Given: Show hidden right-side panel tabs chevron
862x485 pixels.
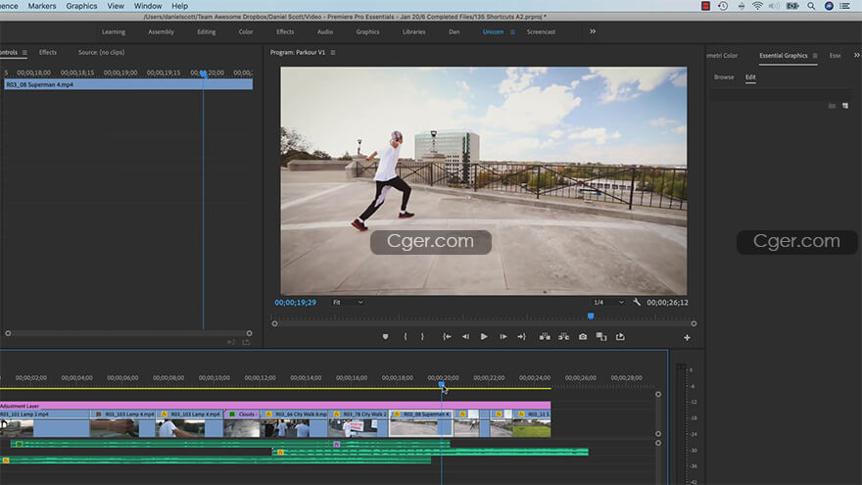Looking at the screenshot, I should 856,55.
